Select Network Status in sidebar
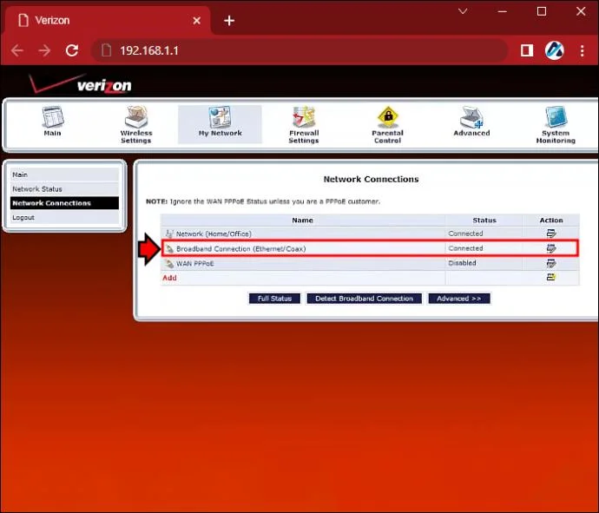The height and width of the screenshot is (513, 599). (37, 189)
